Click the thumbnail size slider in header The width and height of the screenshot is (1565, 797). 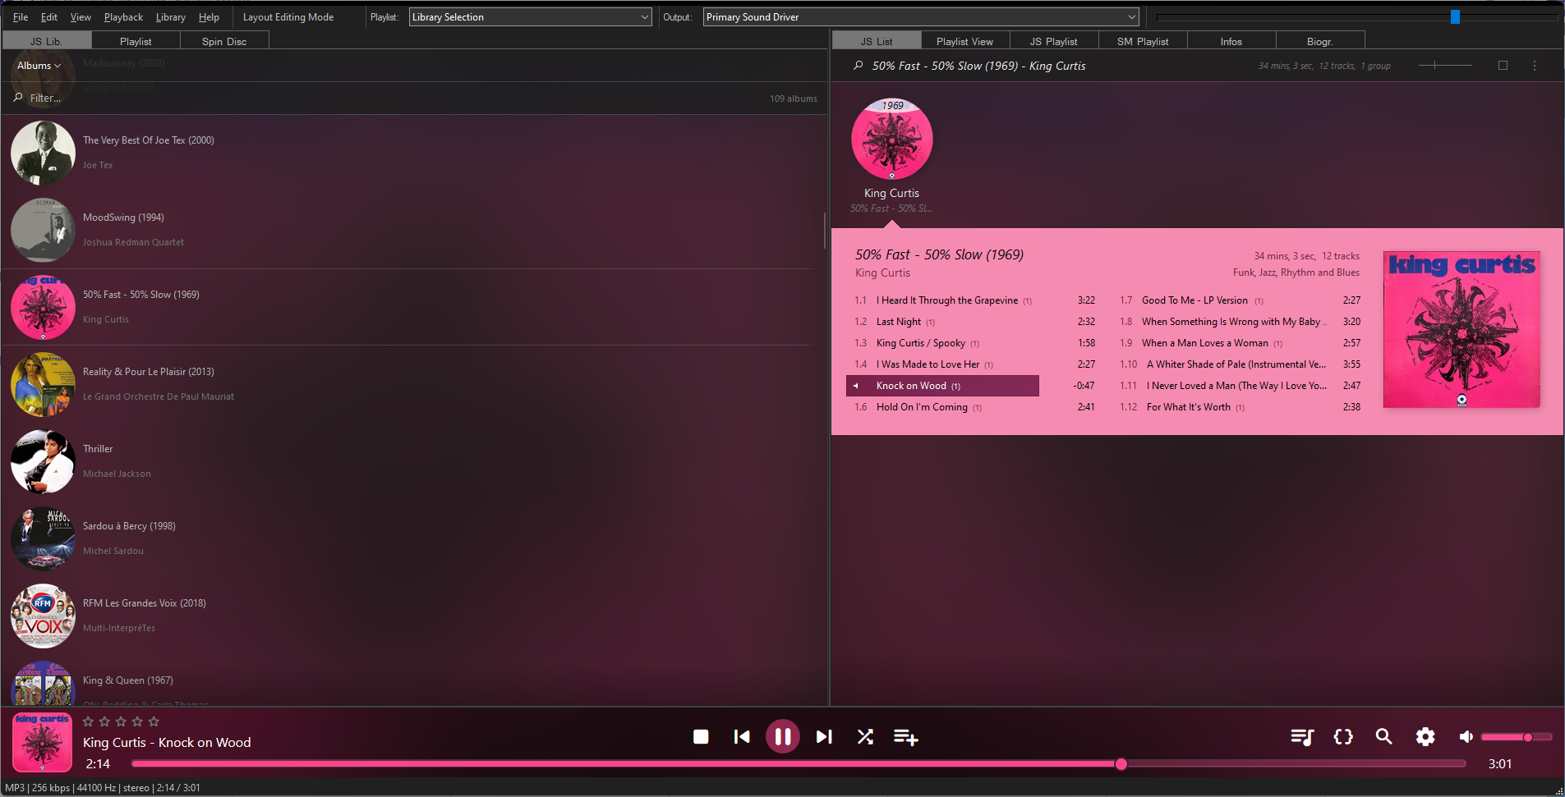click(x=1445, y=66)
